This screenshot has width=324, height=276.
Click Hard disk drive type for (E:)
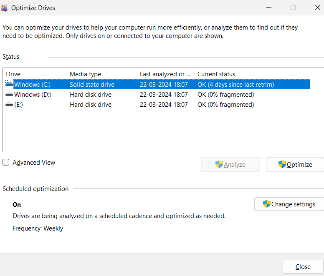click(91, 105)
